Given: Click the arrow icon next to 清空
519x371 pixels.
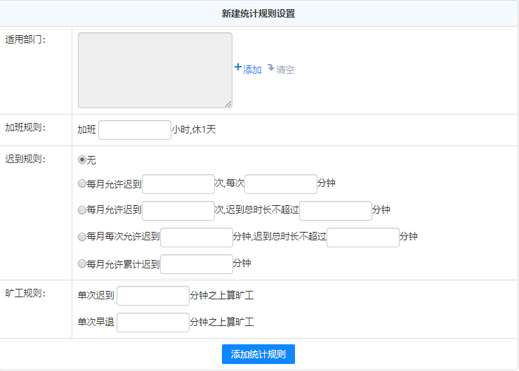Looking at the screenshot, I should [x=270, y=68].
